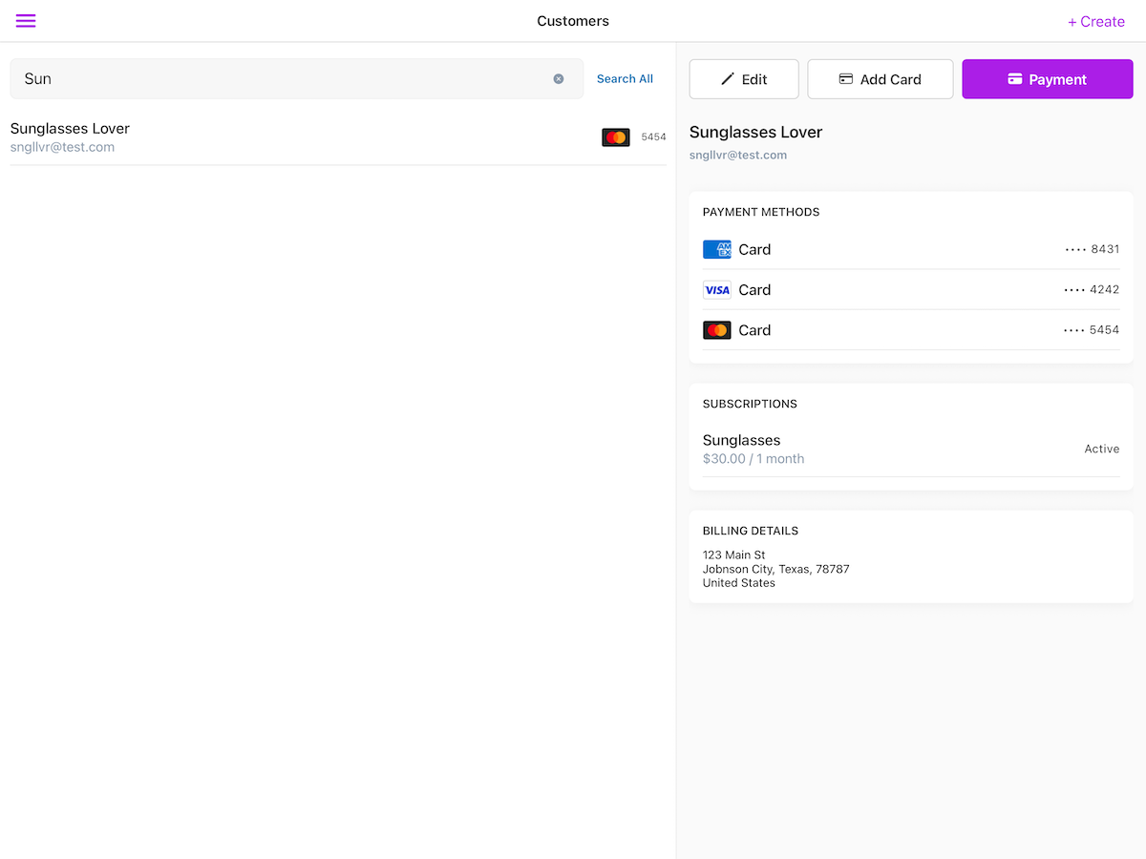Click the Active subscription status label
The image size is (1146, 859).
coord(1101,449)
